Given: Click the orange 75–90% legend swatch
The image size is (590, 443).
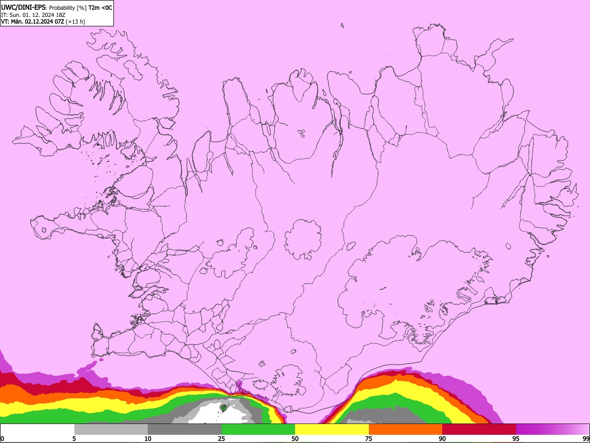Looking at the screenshot, I should (405, 429).
